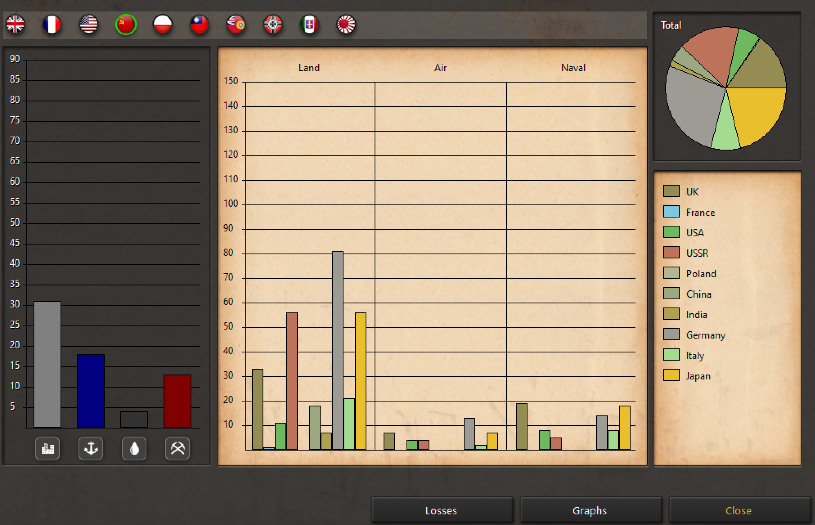Open the Losses view
815x525 pixels.
442,510
